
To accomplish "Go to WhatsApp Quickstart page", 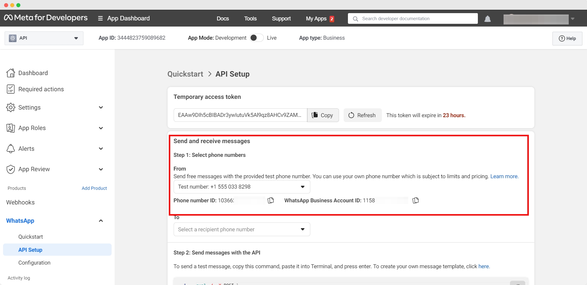I will click(x=31, y=237).
